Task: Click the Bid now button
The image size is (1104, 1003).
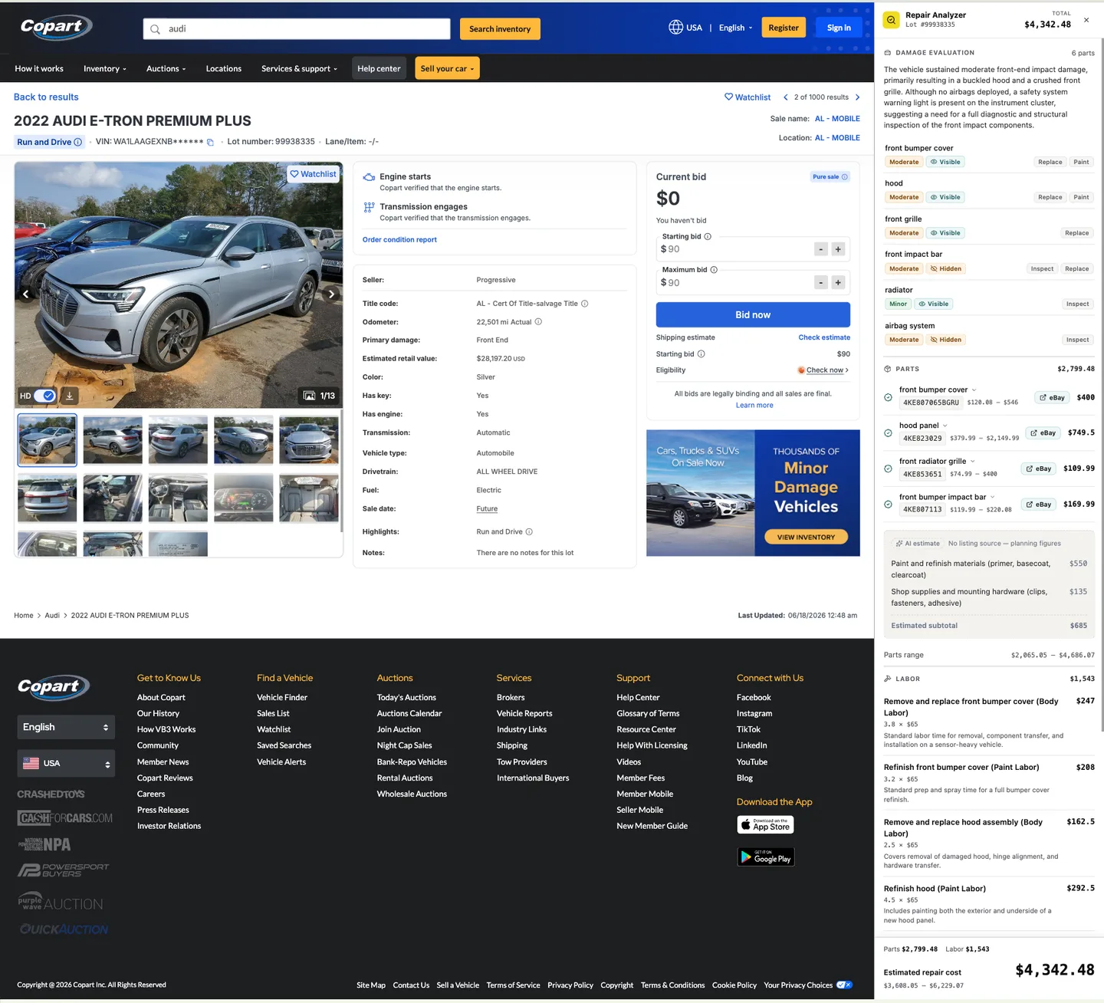Action: (753, 315)
